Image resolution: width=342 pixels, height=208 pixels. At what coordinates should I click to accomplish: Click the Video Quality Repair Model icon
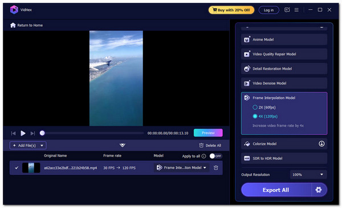(247, 54)
